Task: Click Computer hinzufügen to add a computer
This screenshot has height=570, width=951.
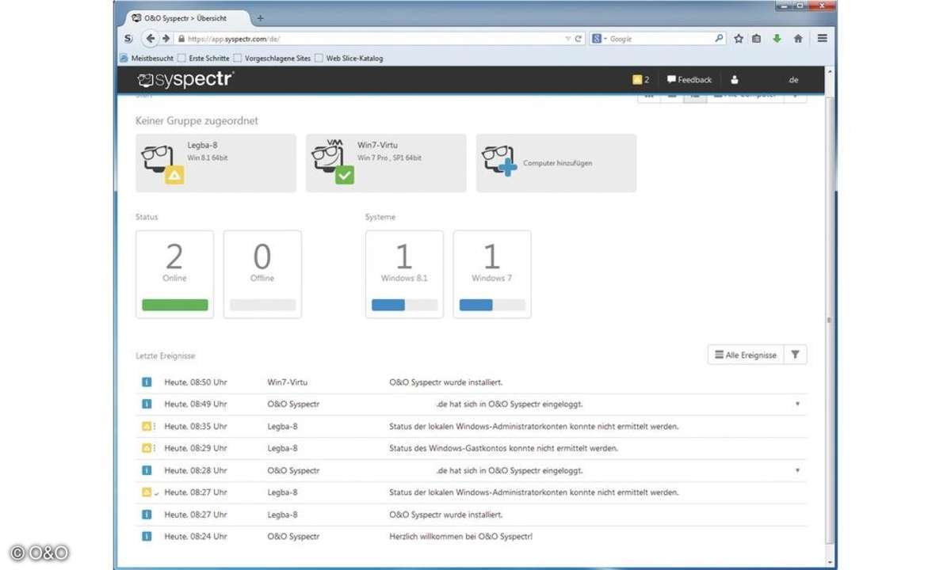Action: point(556,162)
